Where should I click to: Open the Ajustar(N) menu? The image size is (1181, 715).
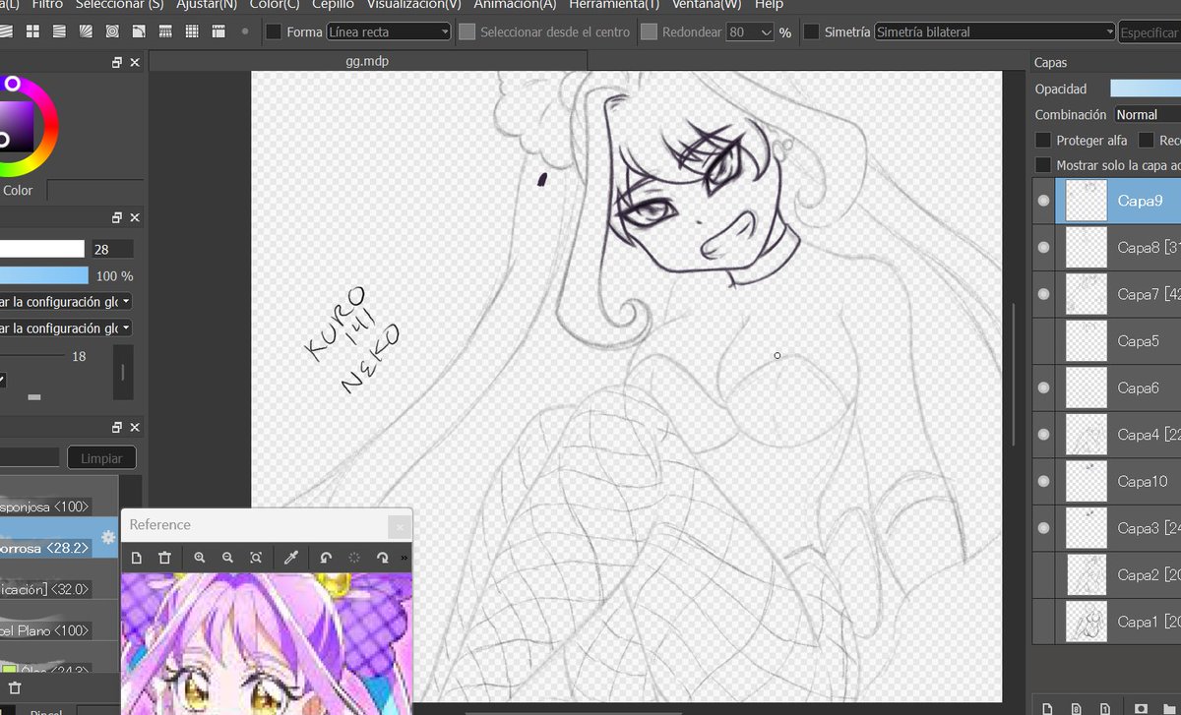[207, 5]
